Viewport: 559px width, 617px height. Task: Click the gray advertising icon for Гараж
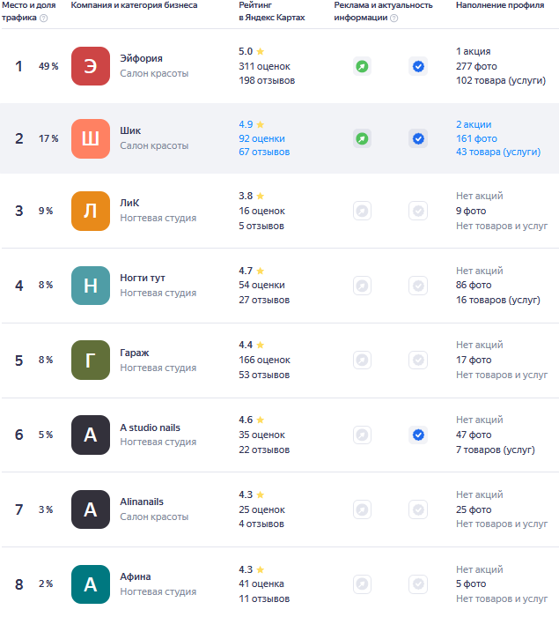coord(362,360)
